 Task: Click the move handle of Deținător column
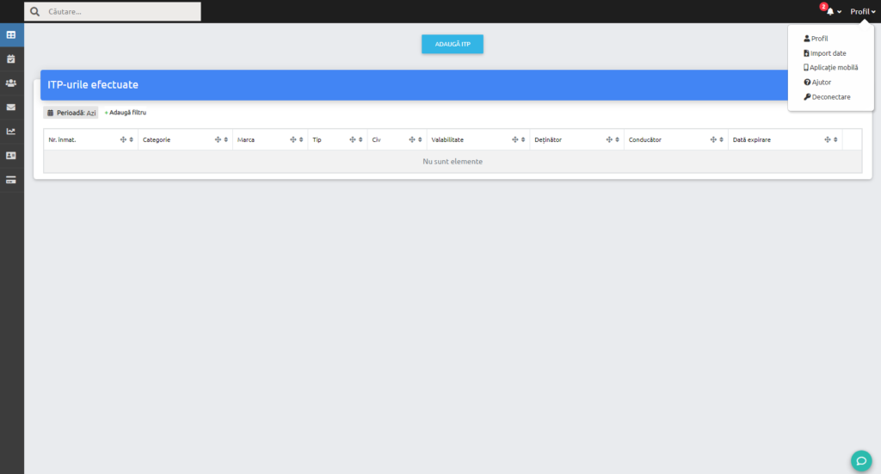pos(609,140)
